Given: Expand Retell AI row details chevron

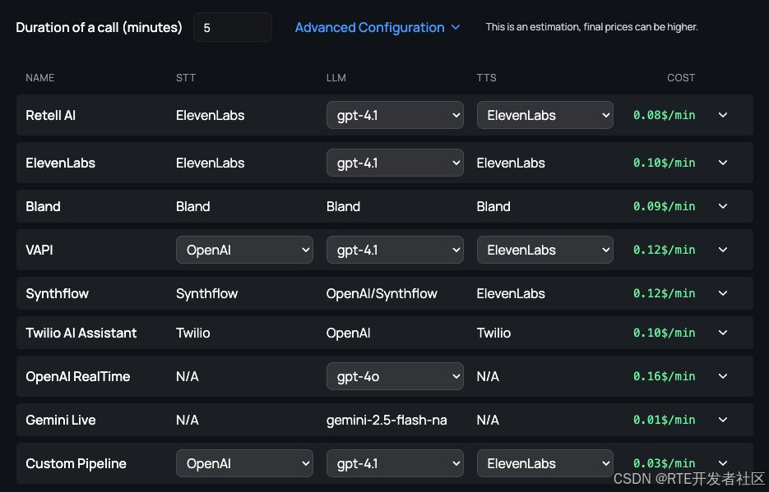Looking at the screenshot, I should point(723,115).
